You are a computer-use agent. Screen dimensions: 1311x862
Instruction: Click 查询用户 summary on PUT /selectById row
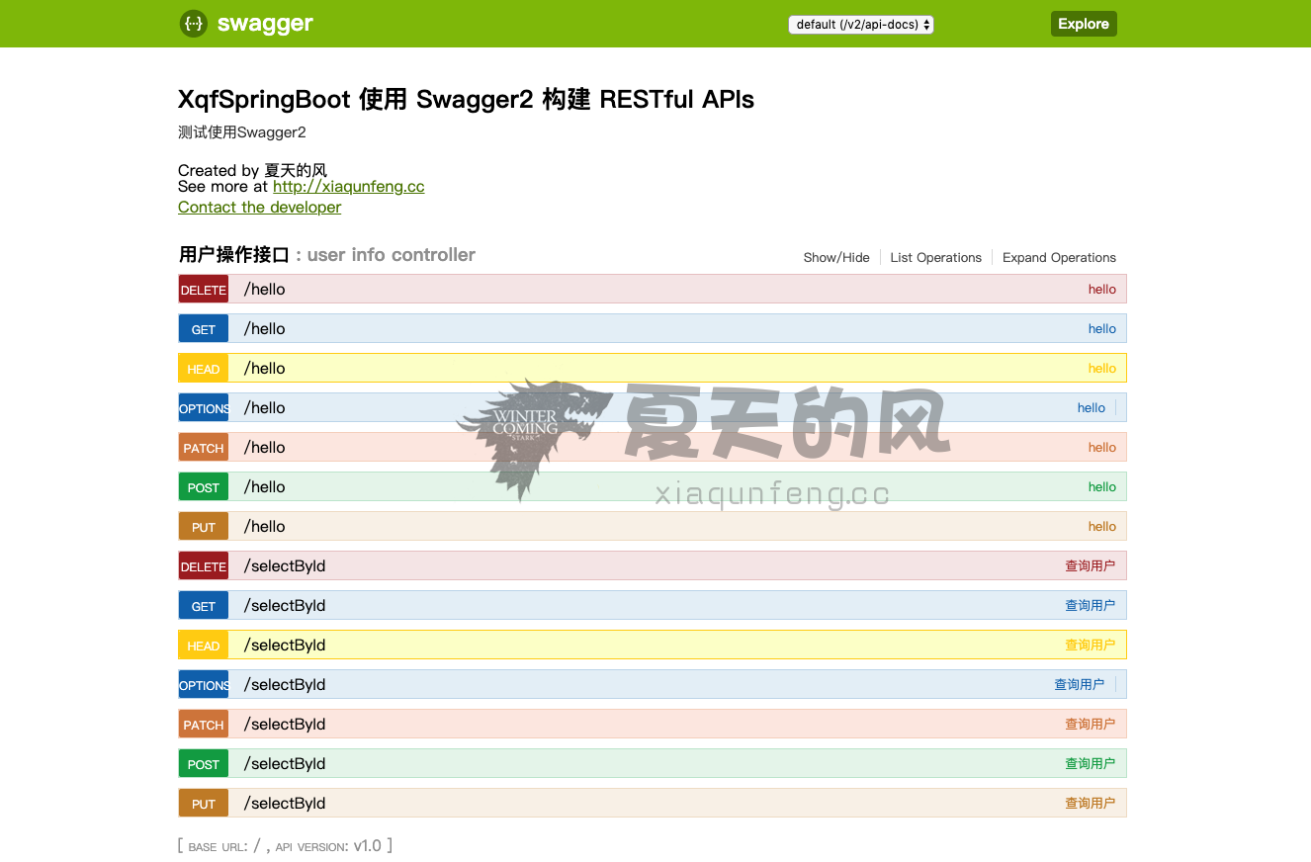[x=1091, y=804]
